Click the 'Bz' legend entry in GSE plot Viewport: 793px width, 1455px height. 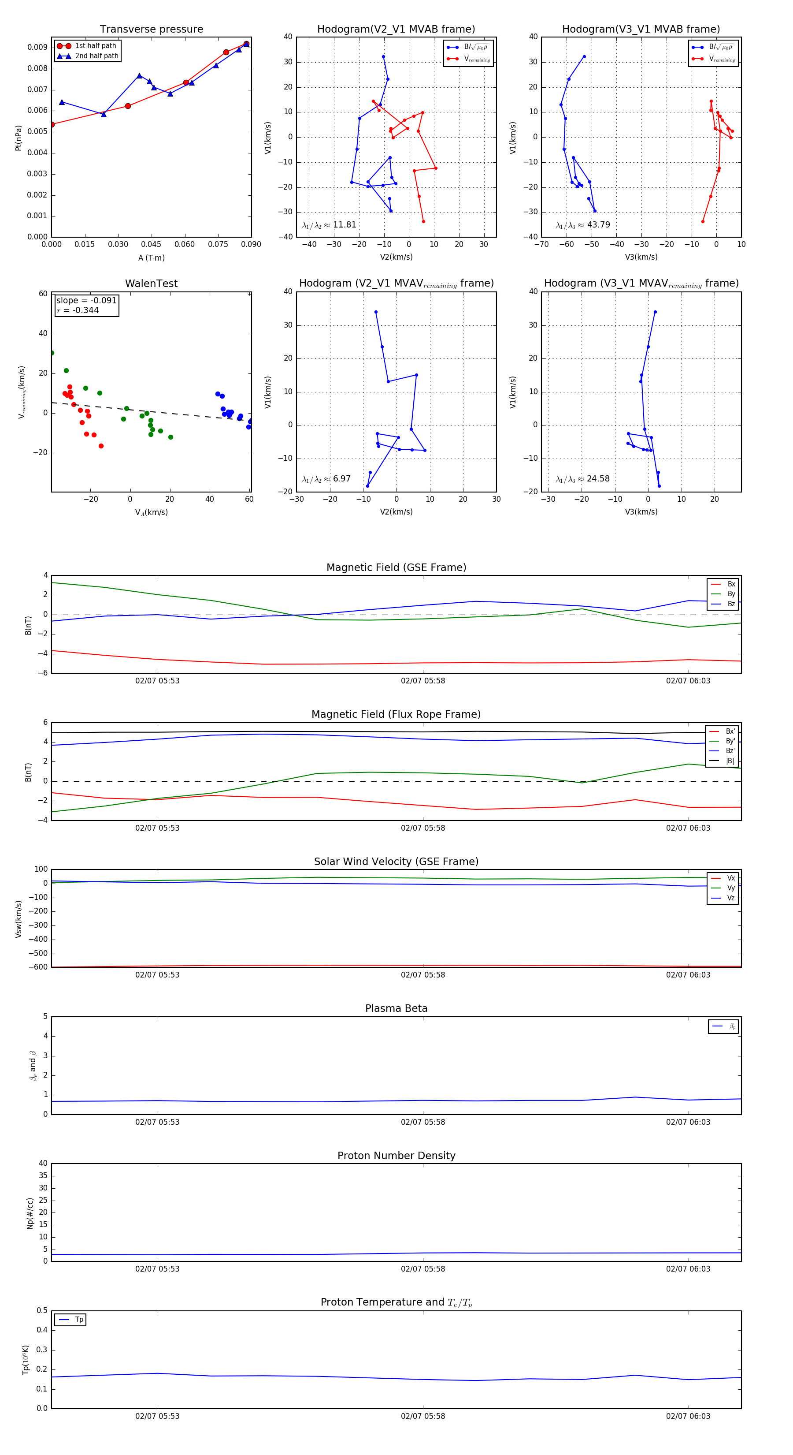click(723, 604)
